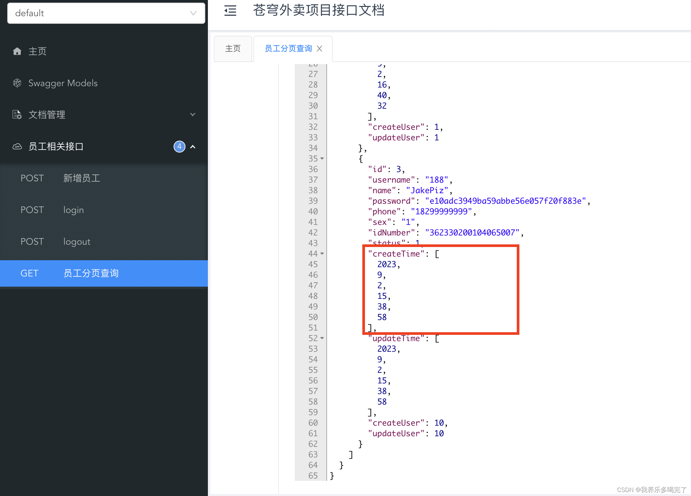Close the 员工分页查询 tab
The width and height of the screenshot is (691, 496).
(x=319, y=49)
